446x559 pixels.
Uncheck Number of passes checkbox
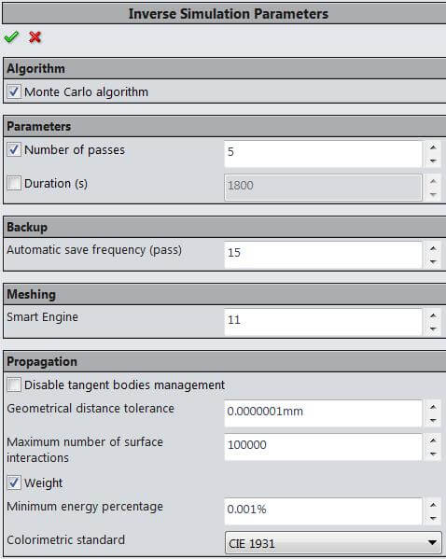click(x=14, y=149)
